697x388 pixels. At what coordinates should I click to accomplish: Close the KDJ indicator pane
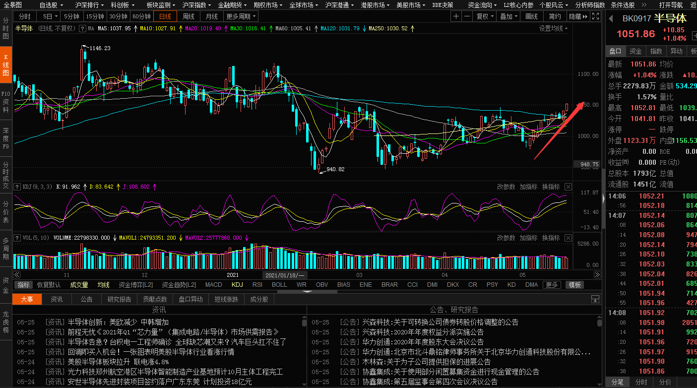(568, 187)
